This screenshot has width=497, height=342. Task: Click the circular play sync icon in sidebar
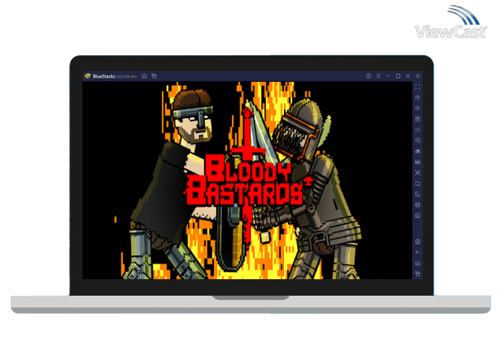(418, 140)
